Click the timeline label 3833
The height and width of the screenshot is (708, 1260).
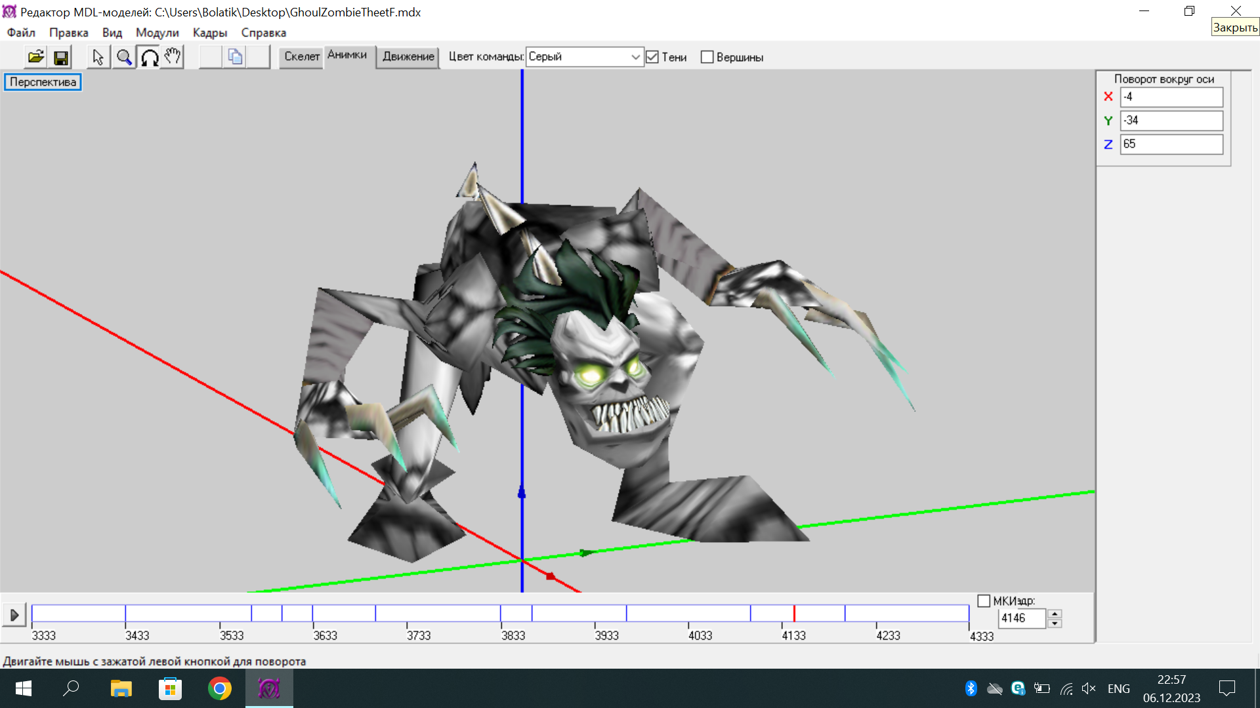click(x=513, y=636)
